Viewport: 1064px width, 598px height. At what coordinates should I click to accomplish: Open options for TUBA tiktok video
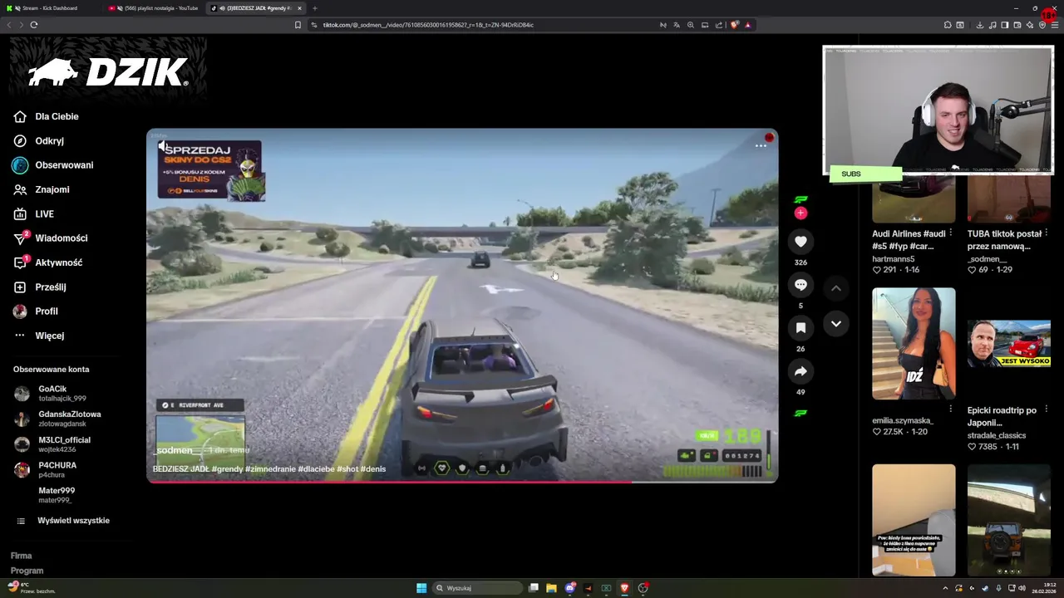(1046, 233)
